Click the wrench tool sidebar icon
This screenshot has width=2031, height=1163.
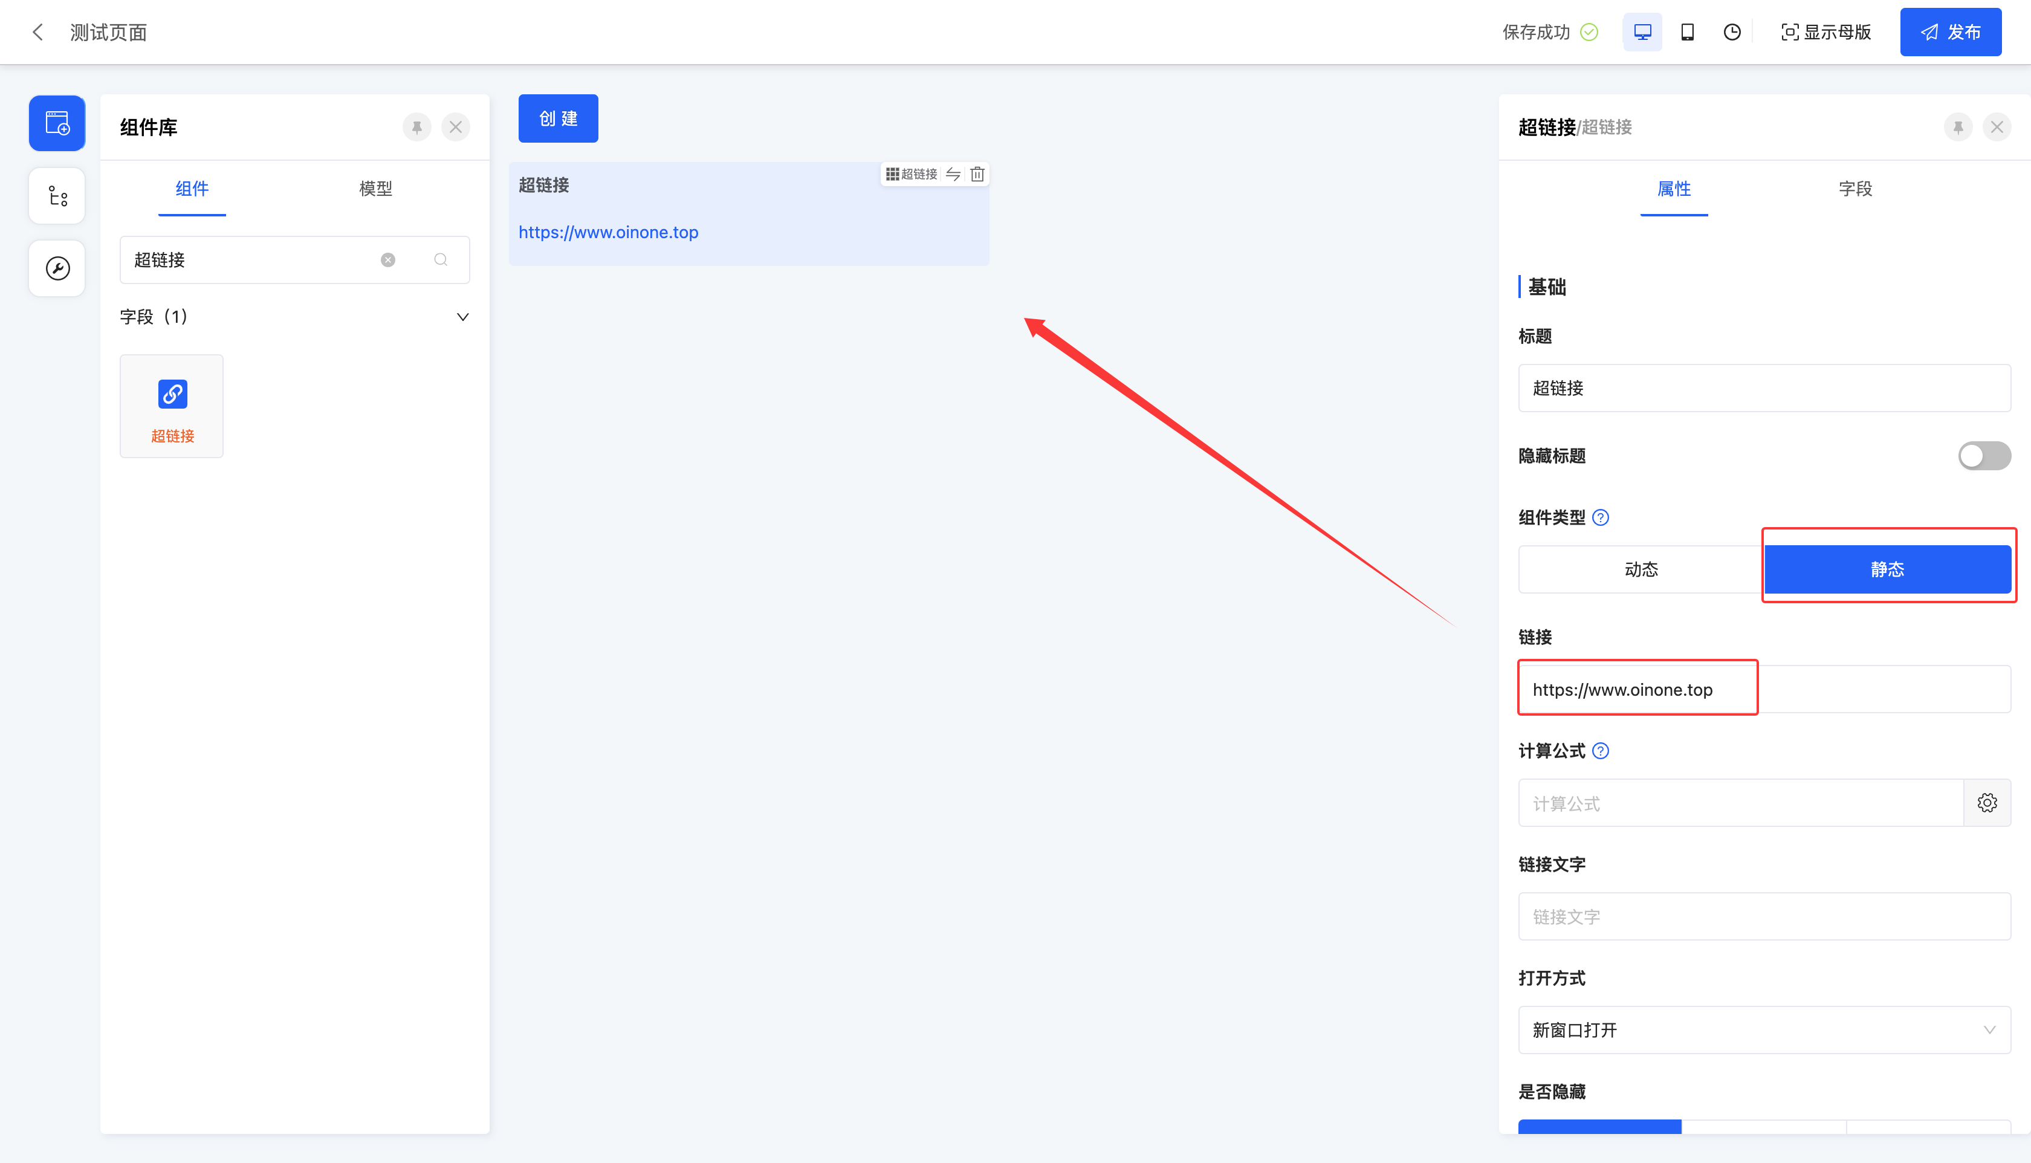[x=57, y=268]
